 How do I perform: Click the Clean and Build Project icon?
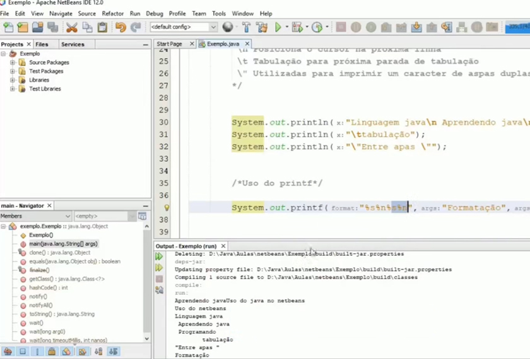coord(261,27)
